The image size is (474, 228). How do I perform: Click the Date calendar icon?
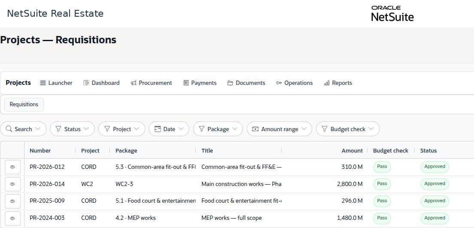(x=158, y=129)
